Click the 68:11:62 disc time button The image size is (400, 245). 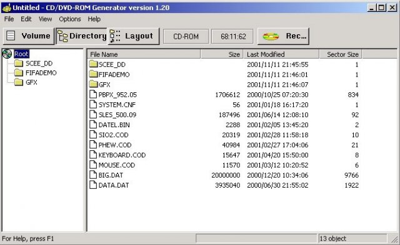point(232,36)
